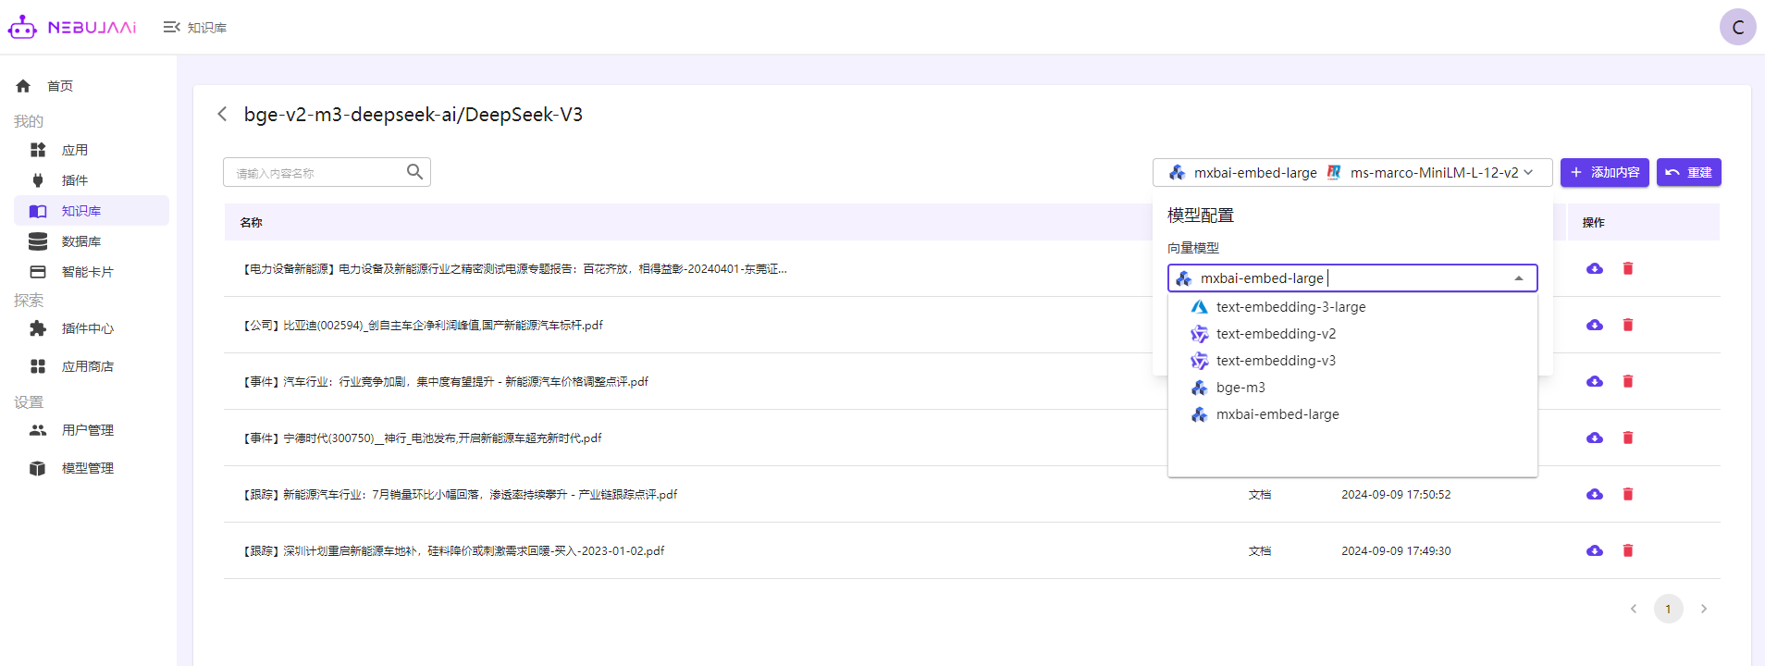Click the 名称 column header
Image resolution: width=1765 pixels, height=666 pixels.
(251, 223)
